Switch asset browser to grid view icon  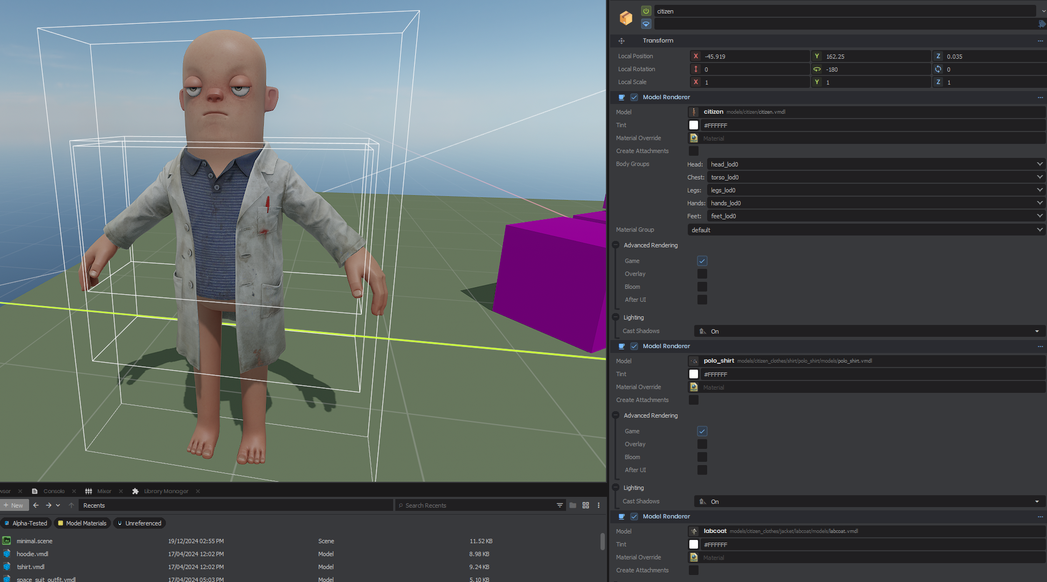click(585, 505)
